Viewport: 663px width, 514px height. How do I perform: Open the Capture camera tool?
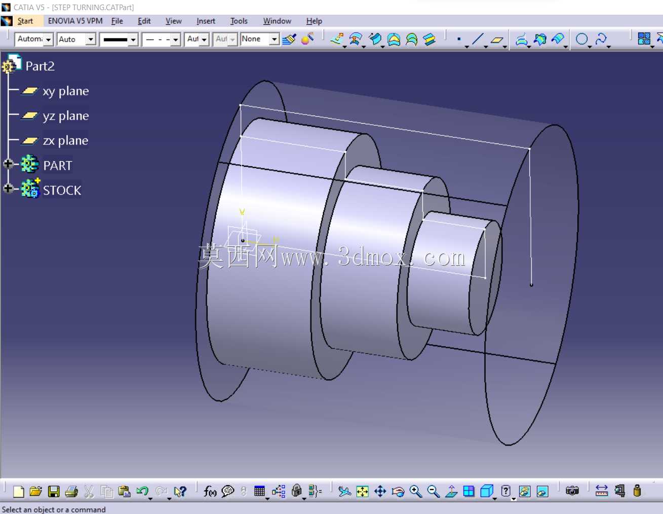click(x=572, y=491)
